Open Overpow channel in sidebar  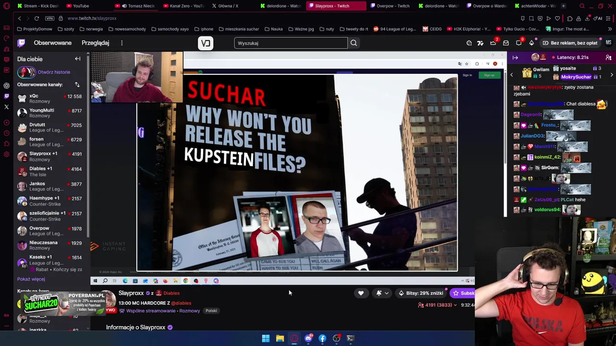pyautogui.click(x=50, y=231)
